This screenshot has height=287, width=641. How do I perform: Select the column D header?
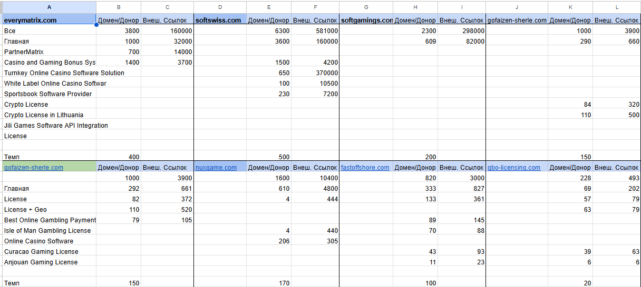coord(220,7)
